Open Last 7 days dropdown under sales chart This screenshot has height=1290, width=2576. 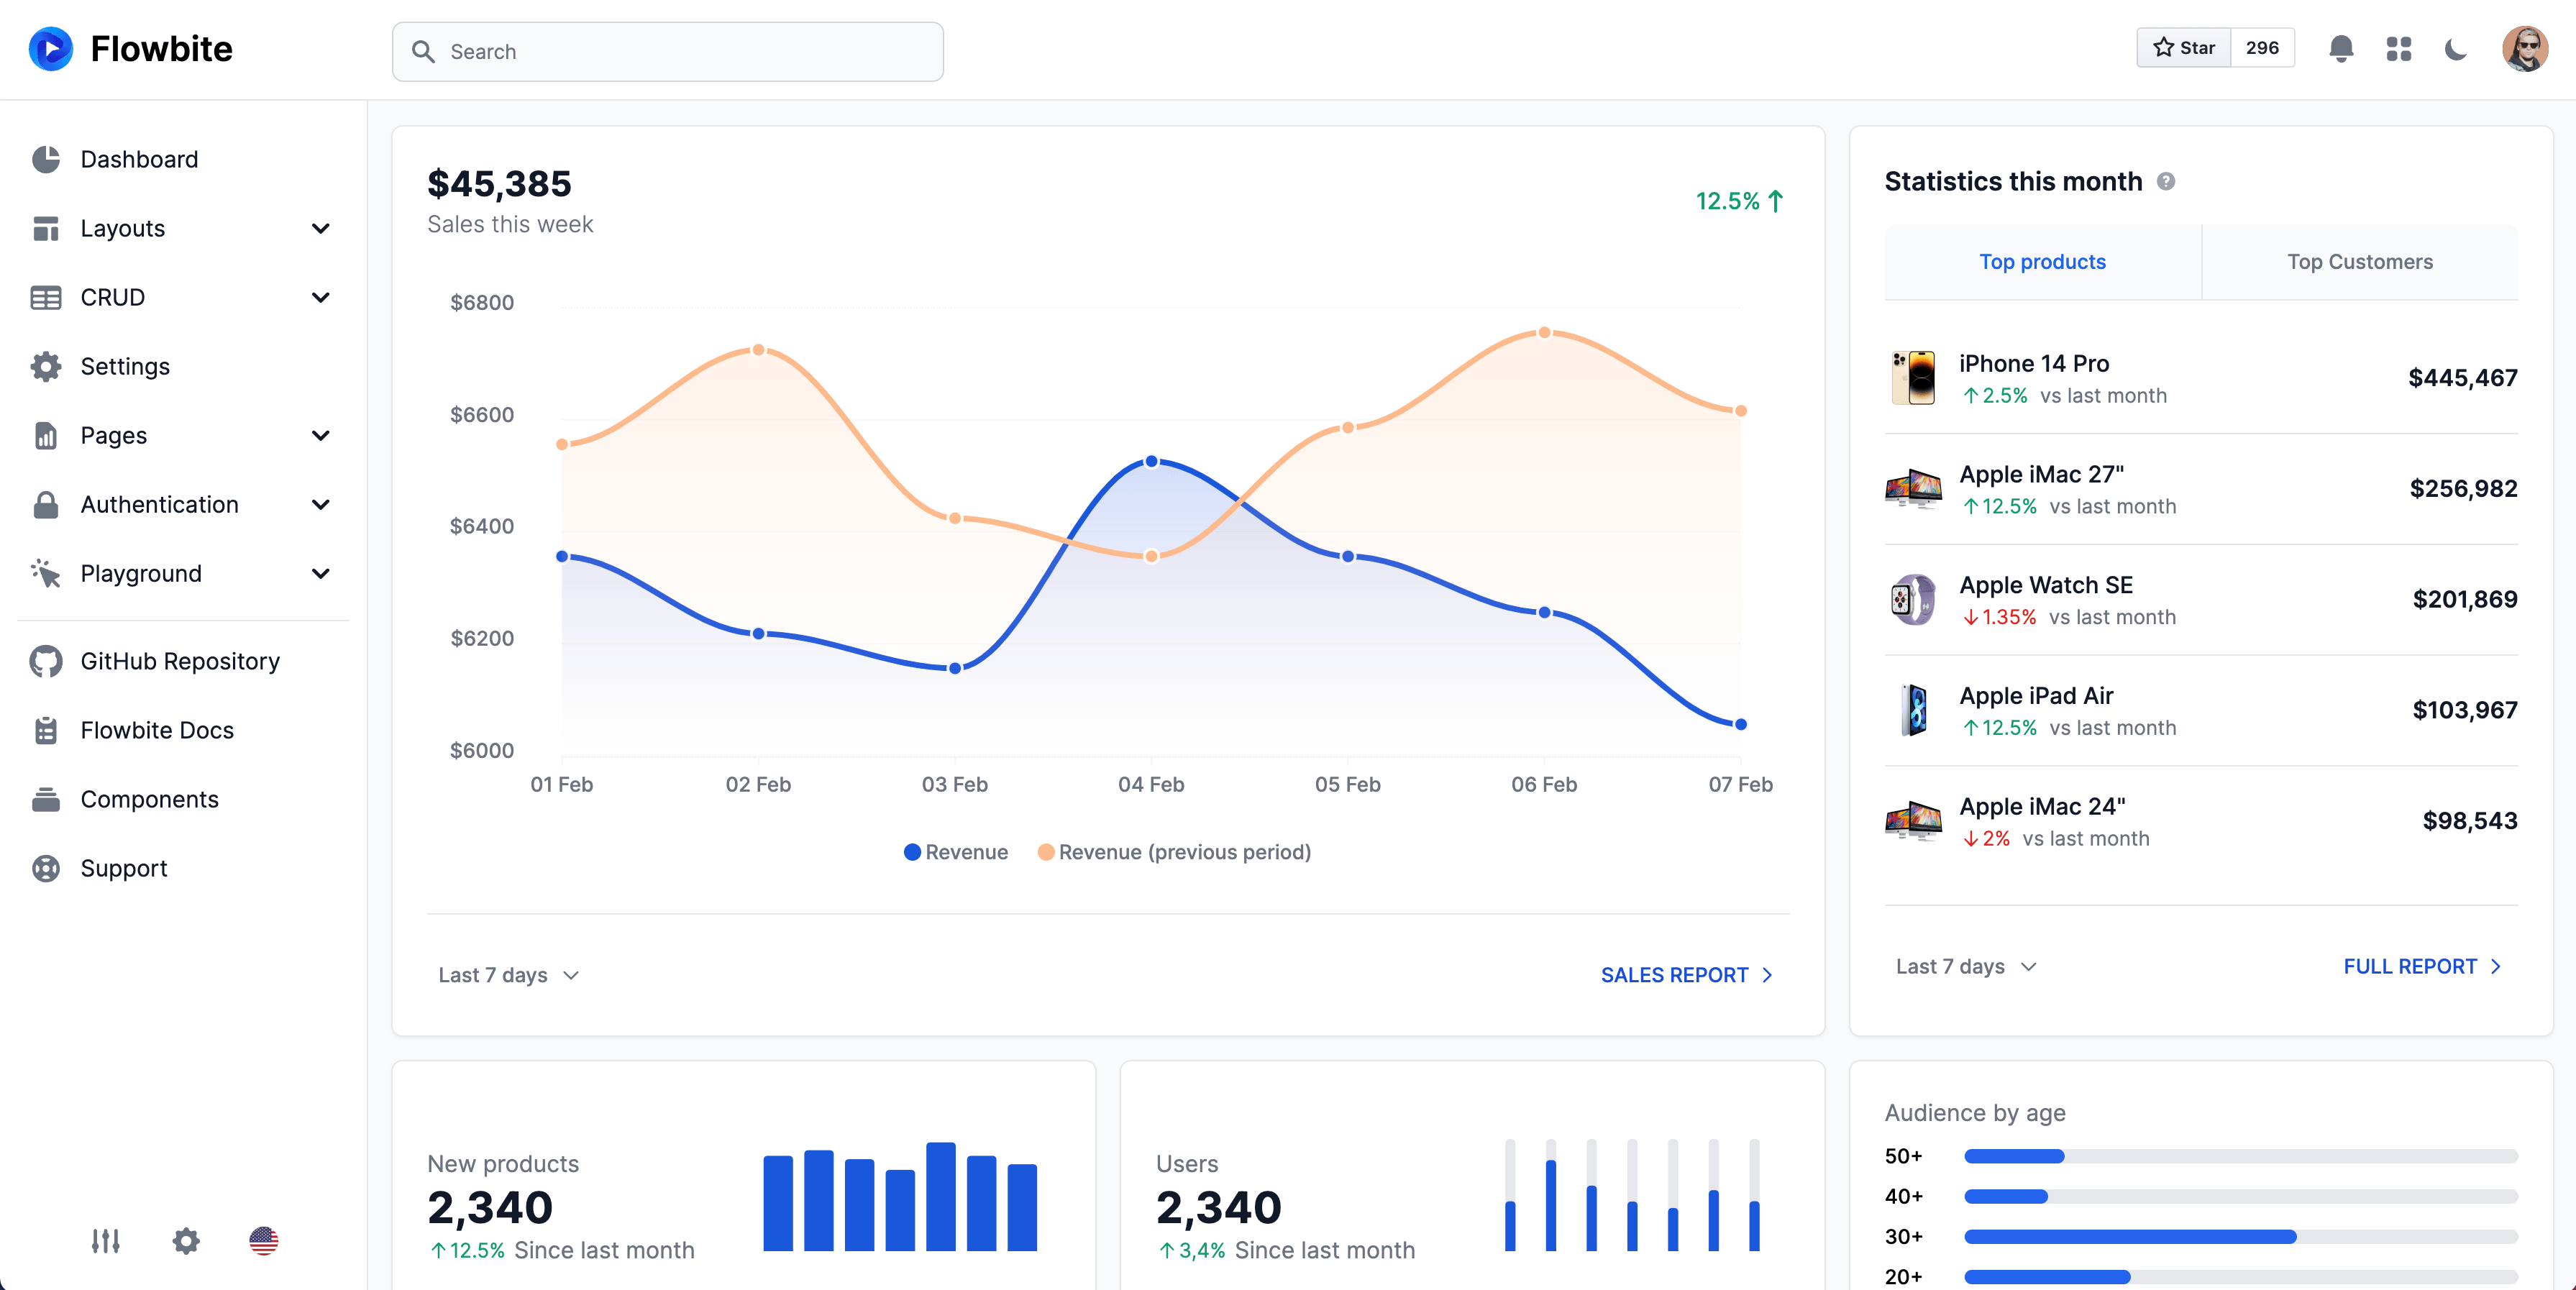coord(508,975)
